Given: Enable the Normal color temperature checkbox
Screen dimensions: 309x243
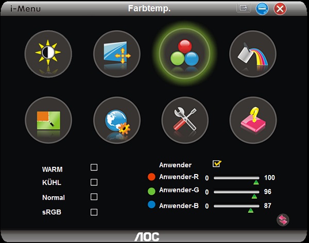Looking at the screenshot, I should click(94, 197).
